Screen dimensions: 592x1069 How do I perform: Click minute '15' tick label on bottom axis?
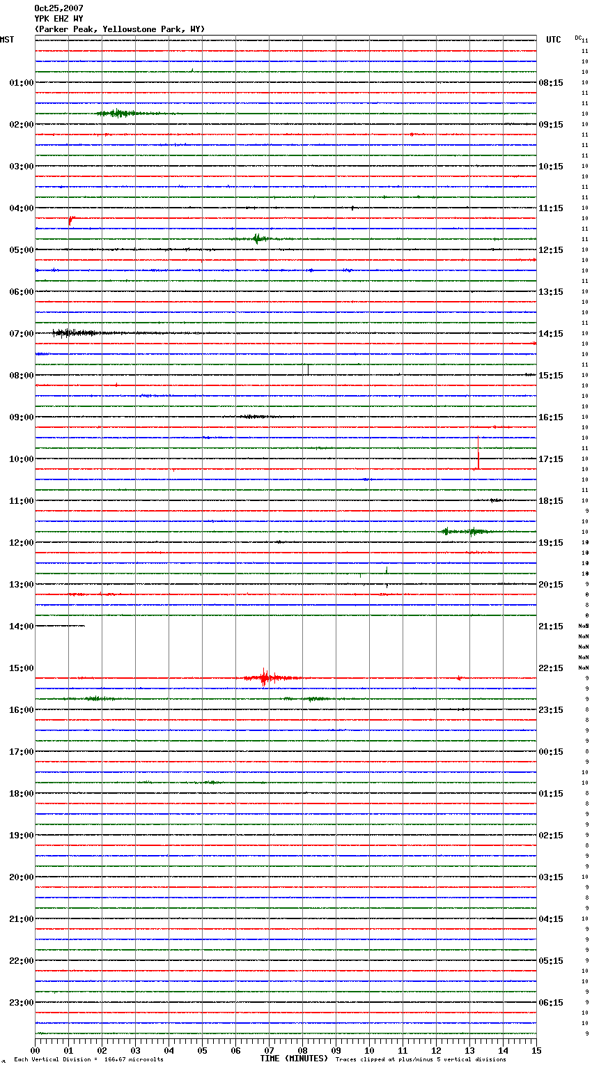pos(536,1050)
